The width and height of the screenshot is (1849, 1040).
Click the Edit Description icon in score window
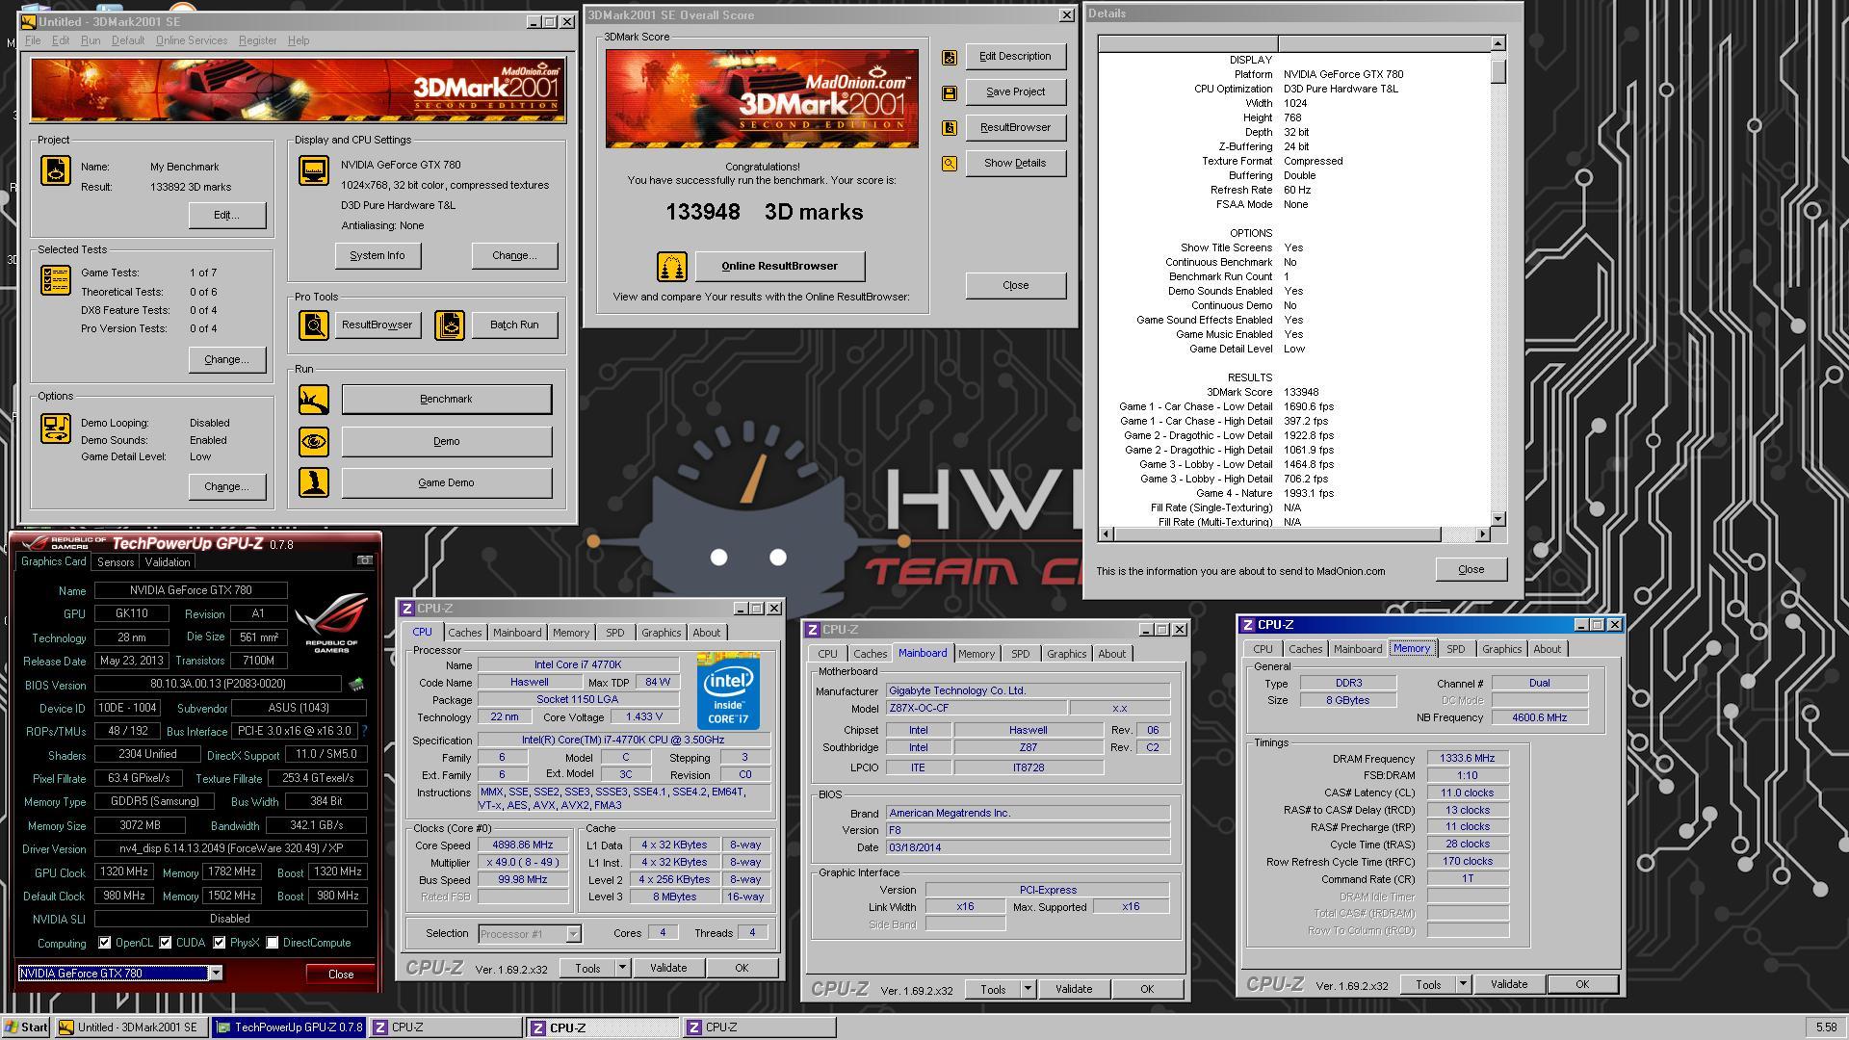pyautogui.click(x=950, y=57)
